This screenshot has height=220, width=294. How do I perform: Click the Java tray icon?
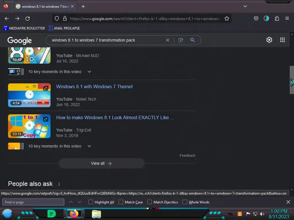point(240,214)
